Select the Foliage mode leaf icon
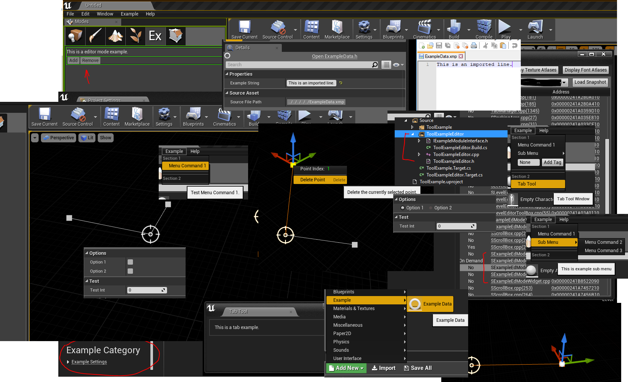Viewport: 628px width, 382px height. click(136, 36)
